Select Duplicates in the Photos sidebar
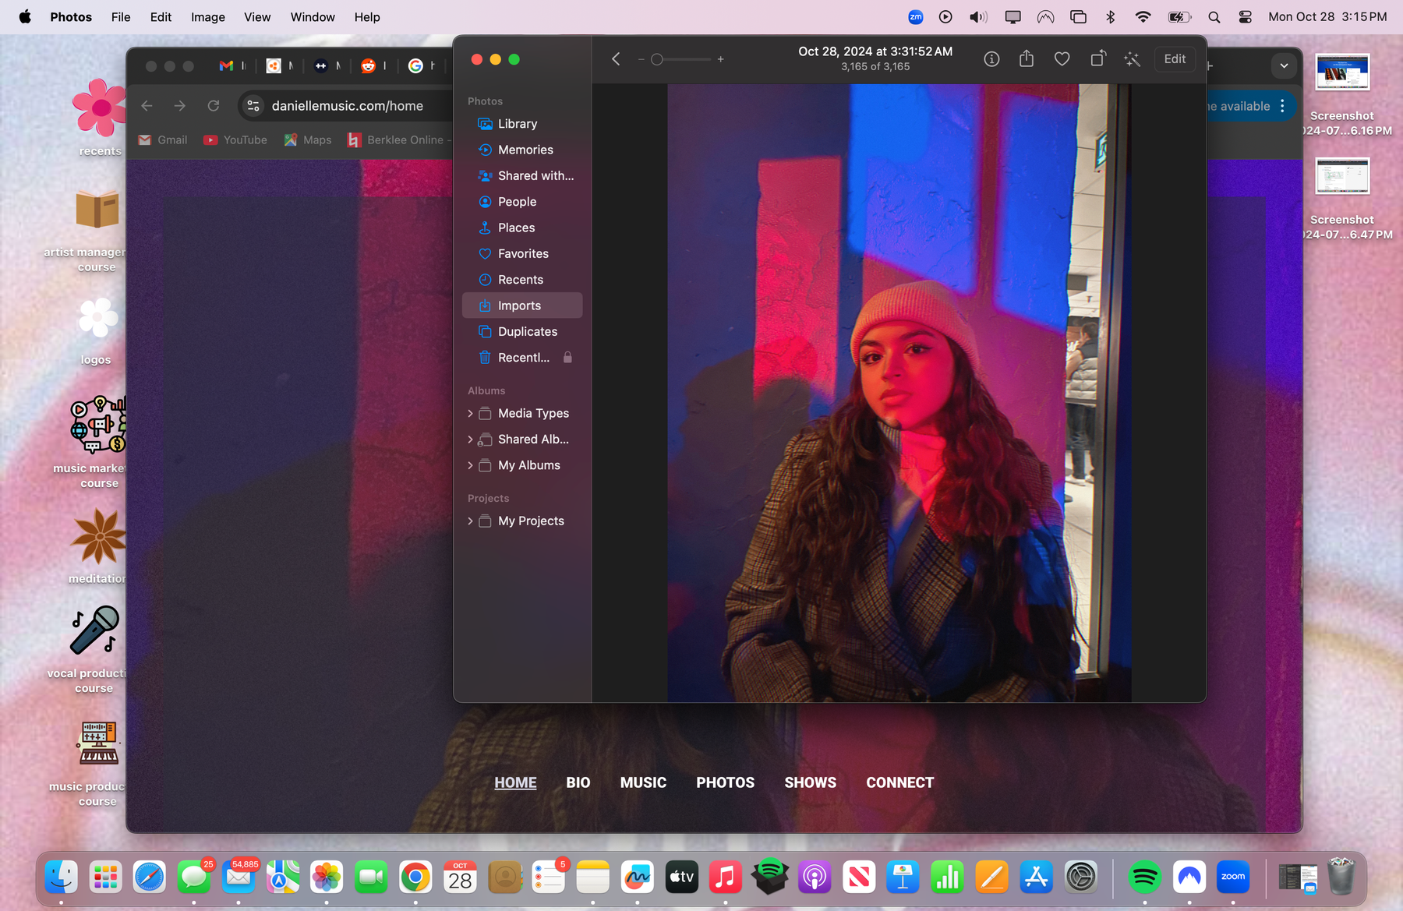This screenshot has width=1403, height=911. pos(527,332)
